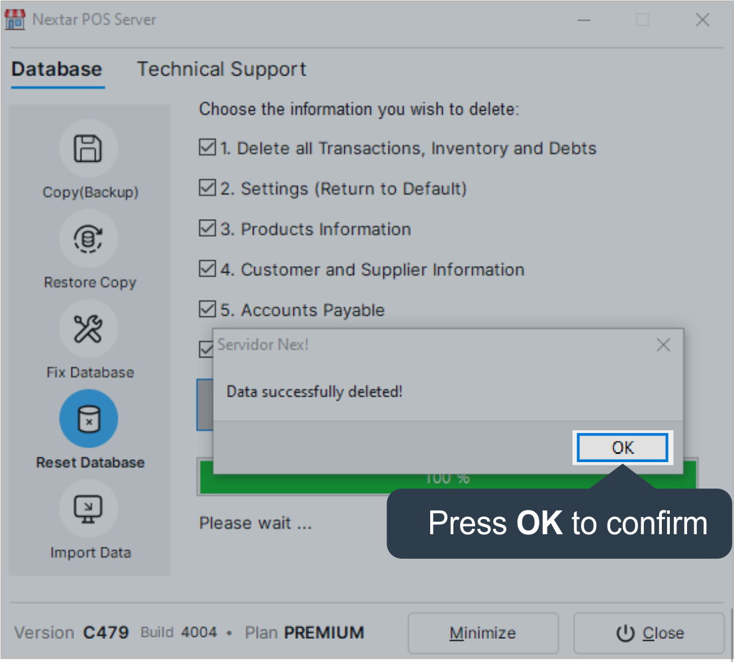Click the "Data successfully deleted!" message
The width and height of the screenshot is (734, 662).
[x=314, y=392]
